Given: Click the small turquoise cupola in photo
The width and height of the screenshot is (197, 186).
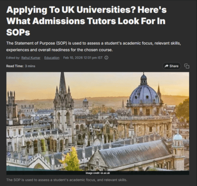Looking at the screenshot, I should [x=178, y=137].
